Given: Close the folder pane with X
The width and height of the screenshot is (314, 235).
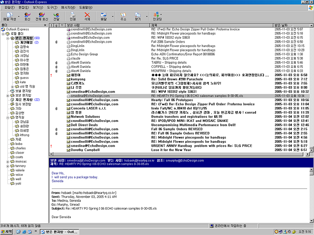Looking at the screenshot, I should click(45, 25).
